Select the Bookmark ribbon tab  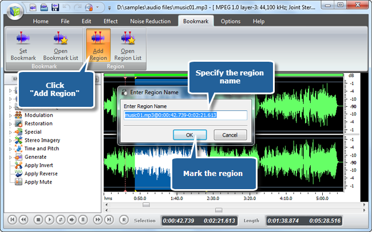(196, 21)
